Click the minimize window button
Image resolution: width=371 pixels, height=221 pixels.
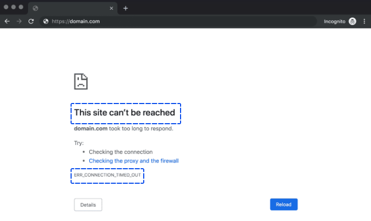click(13, 7)
